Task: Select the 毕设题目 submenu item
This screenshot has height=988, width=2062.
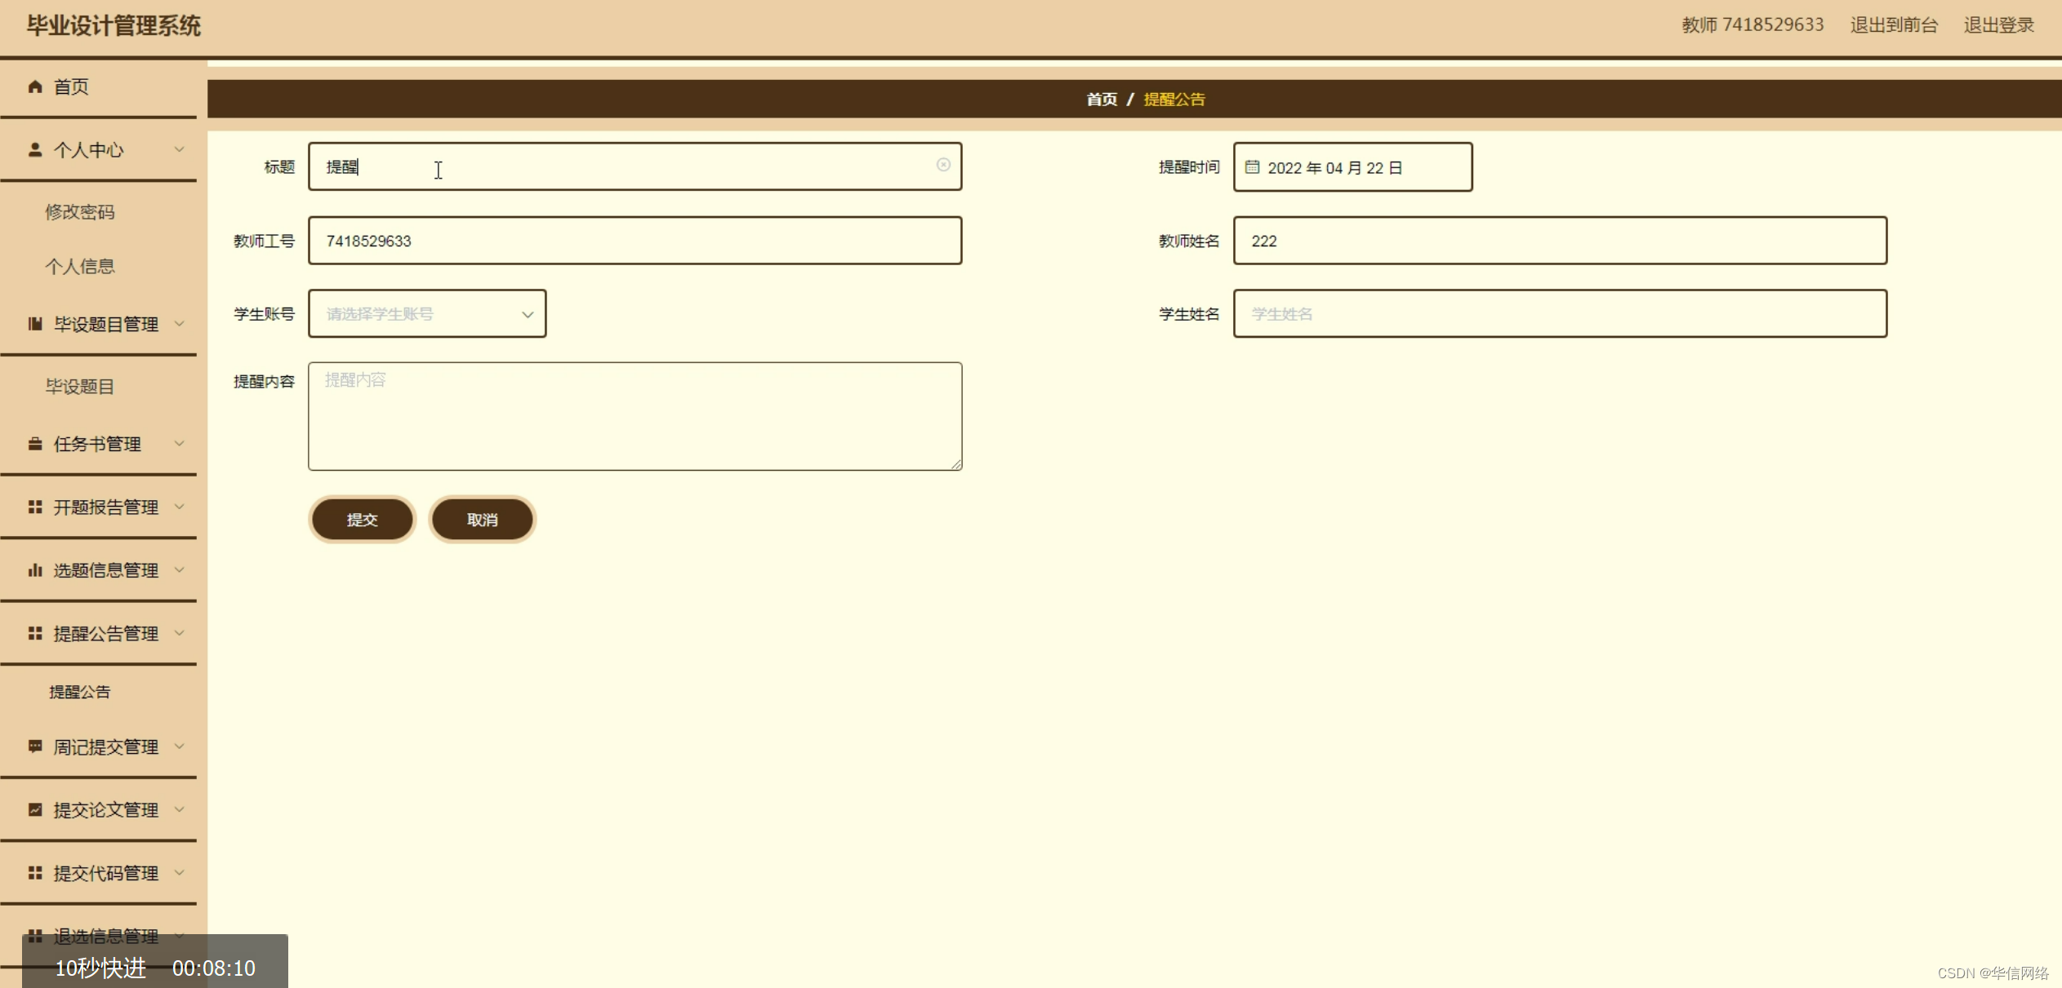Action: 80,387
